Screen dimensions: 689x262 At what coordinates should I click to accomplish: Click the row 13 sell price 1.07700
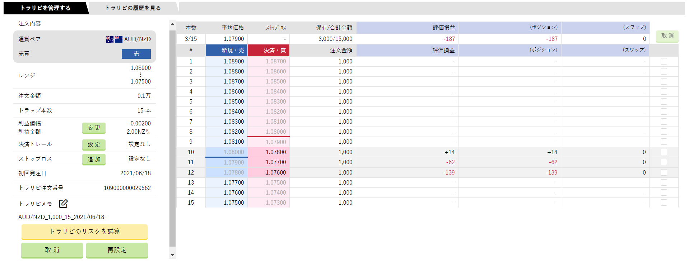click(234, 182)
